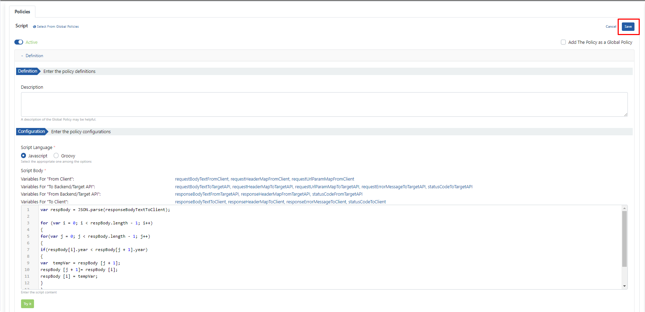Click the statusCodeToClient variable link
645x312 pixels.
pos(367,202)
